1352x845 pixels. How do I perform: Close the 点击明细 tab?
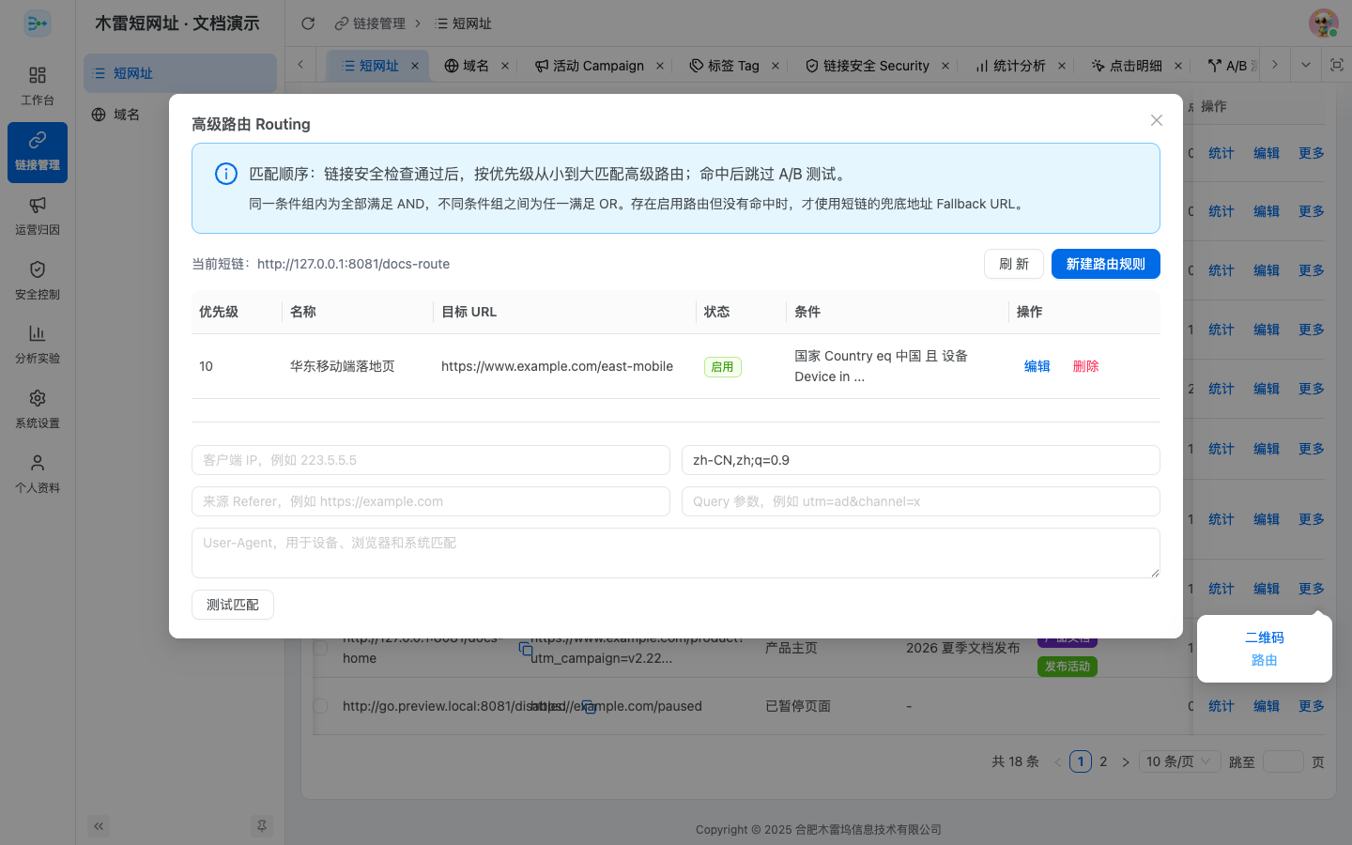click(1178, 66)
